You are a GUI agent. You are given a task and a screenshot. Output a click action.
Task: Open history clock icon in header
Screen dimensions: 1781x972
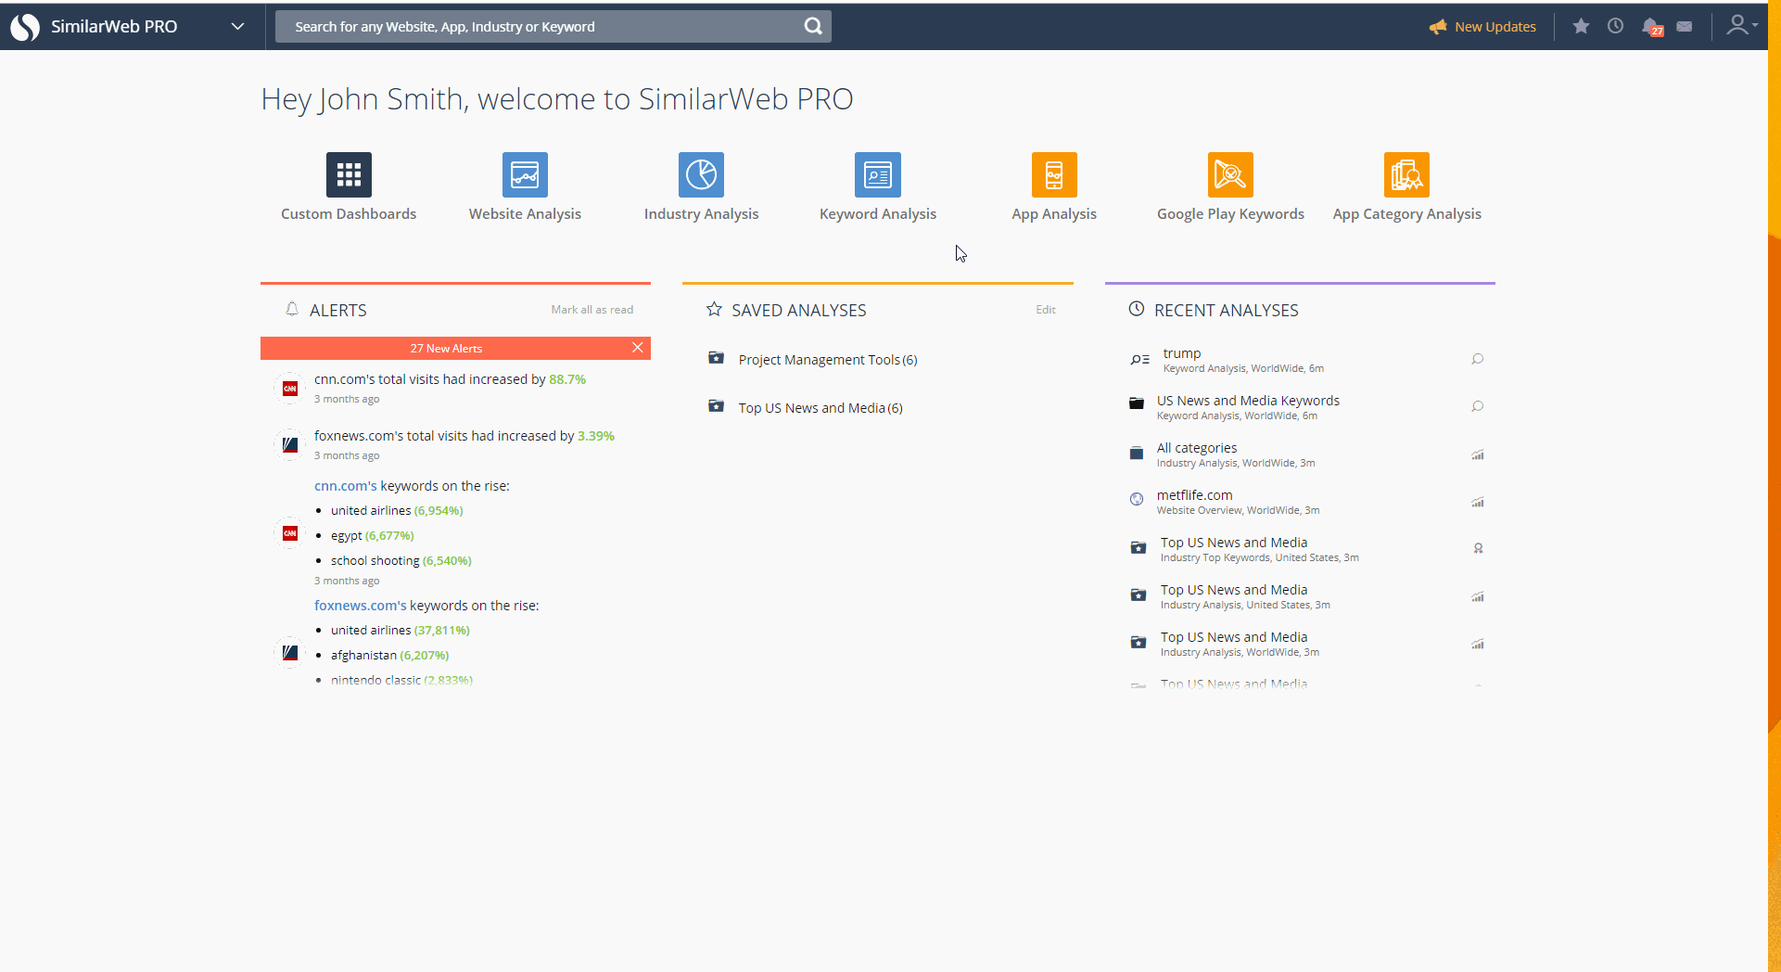(1616, 26)
